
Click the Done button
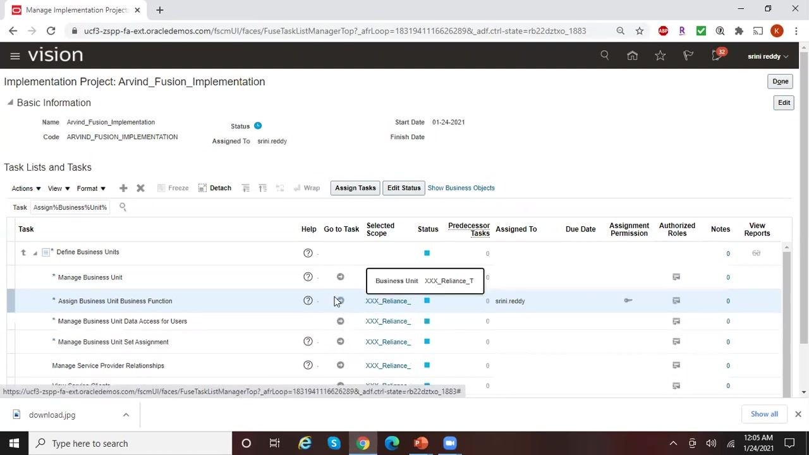tap(781, 82)
